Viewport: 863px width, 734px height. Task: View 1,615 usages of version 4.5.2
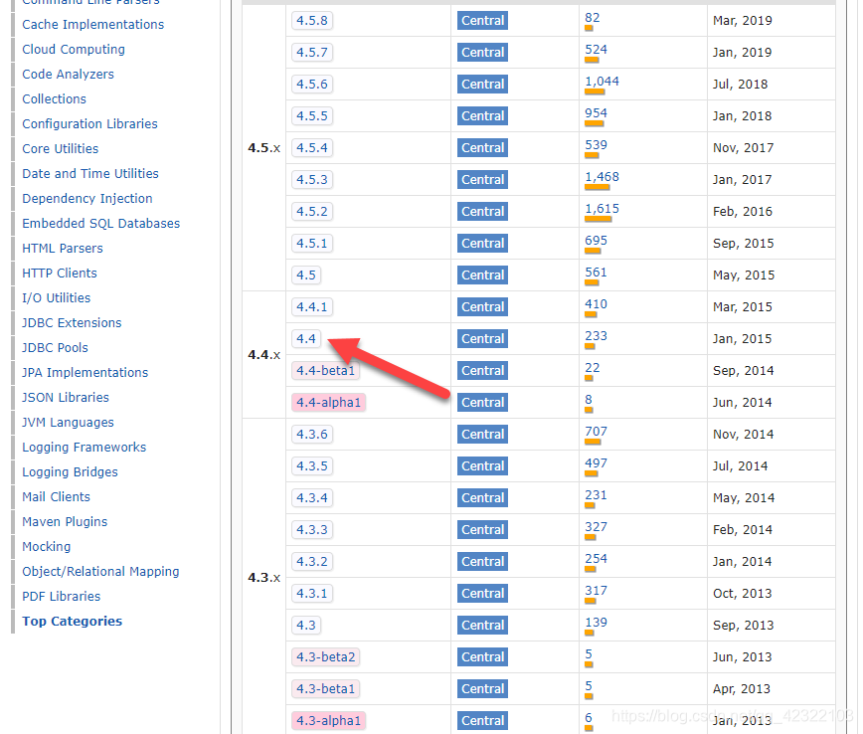tap(602, 209)
